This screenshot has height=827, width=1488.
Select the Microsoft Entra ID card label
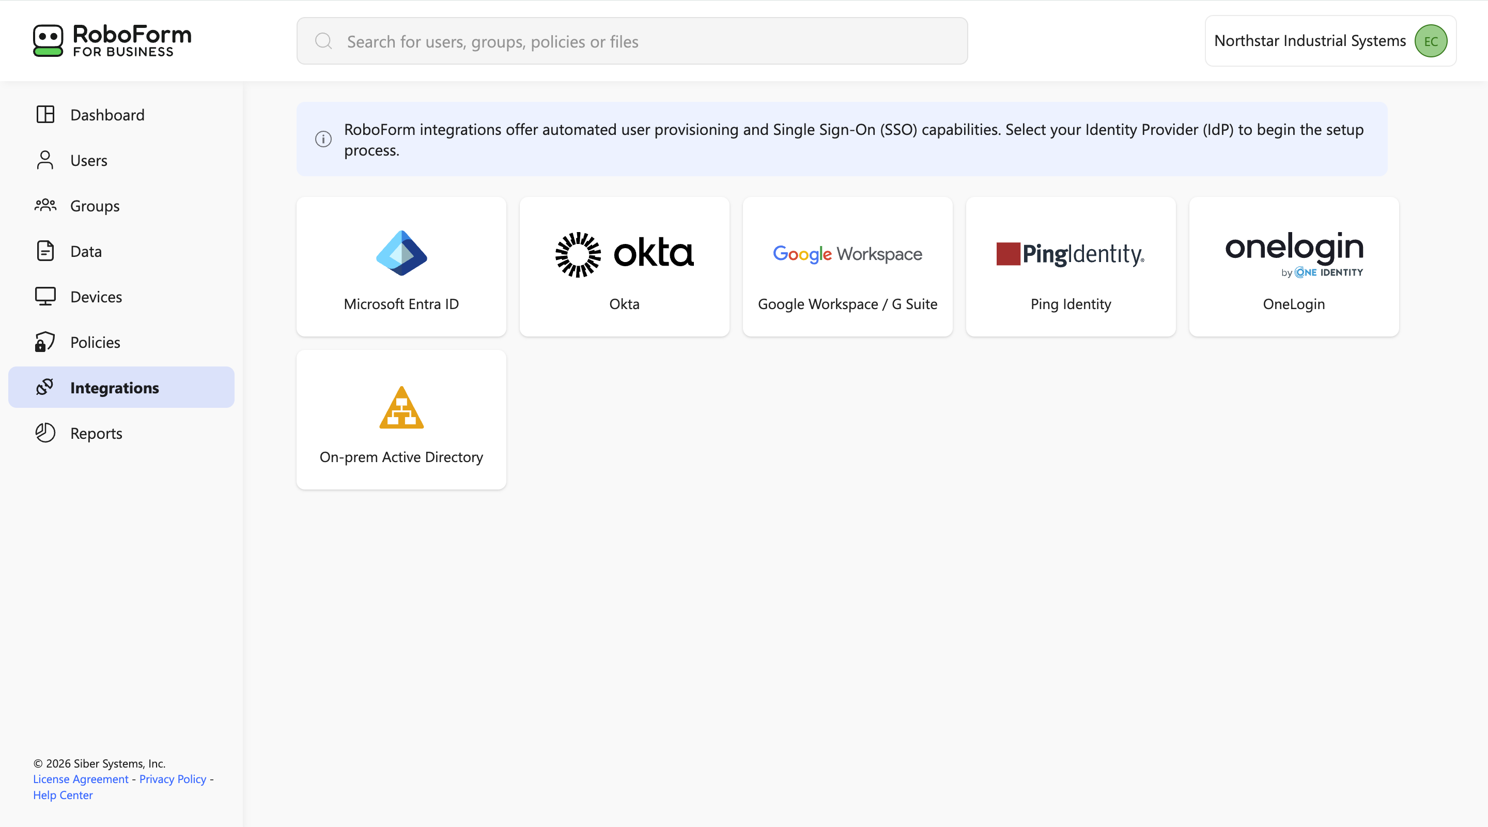pyautogui.click(x=401, y=304)
